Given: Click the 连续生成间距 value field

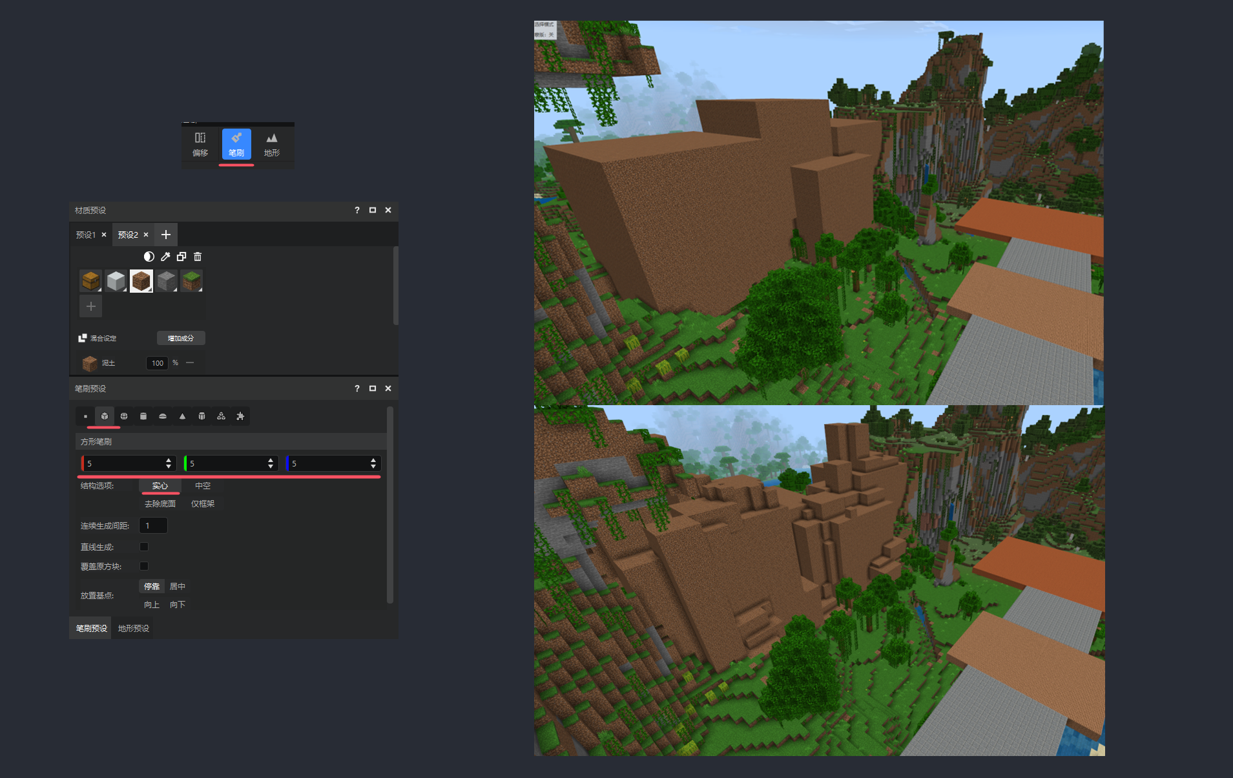Looking at the screenshot, I should point(153,525).
